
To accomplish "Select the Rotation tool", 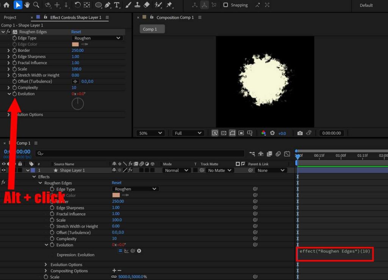I will tap(77, 5).
